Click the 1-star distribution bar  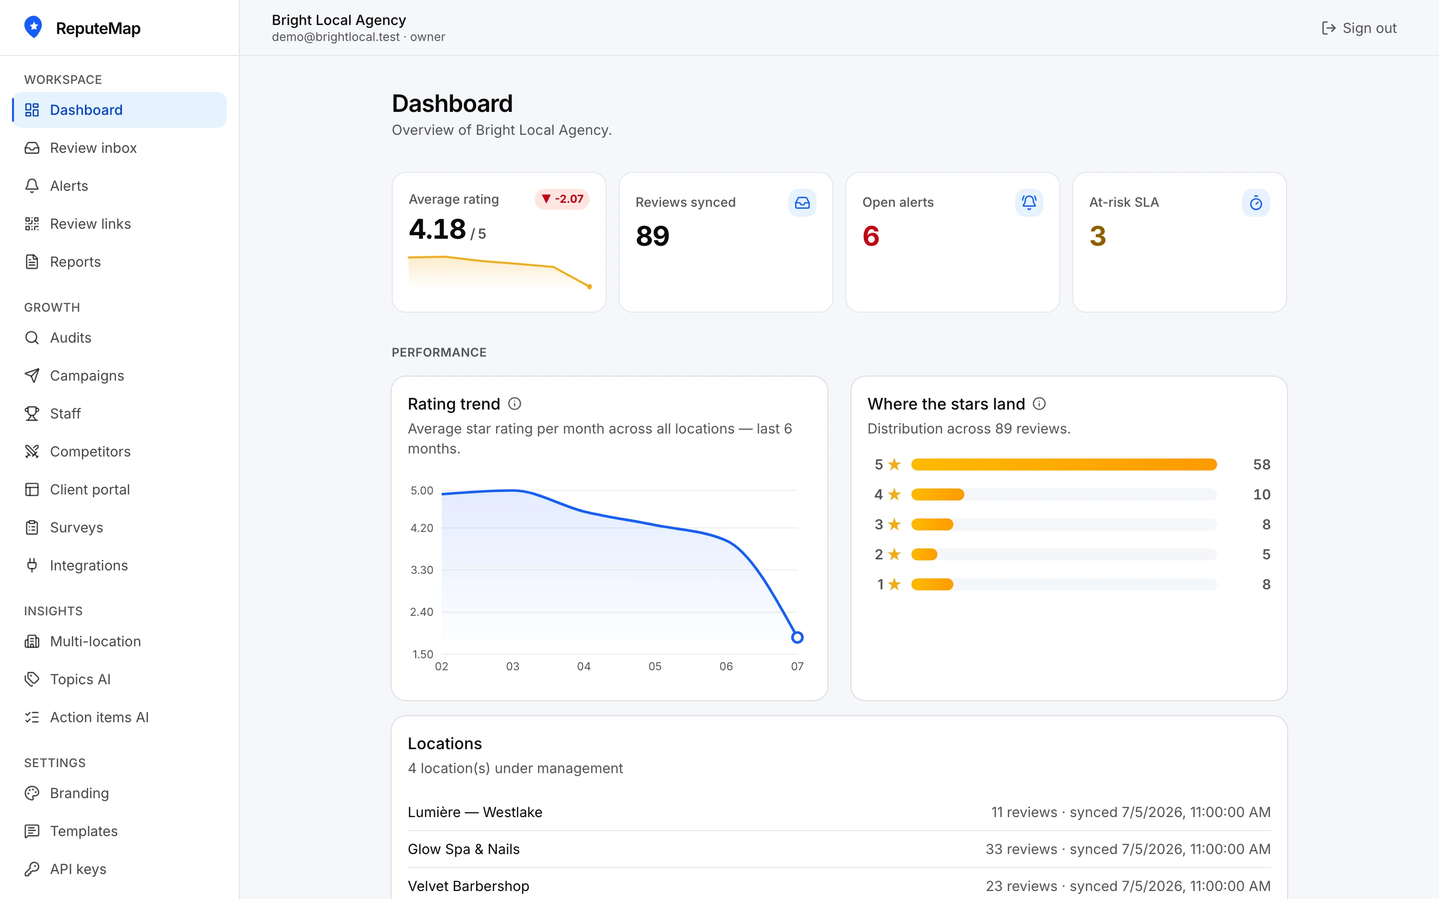[x=1064, y=584]
